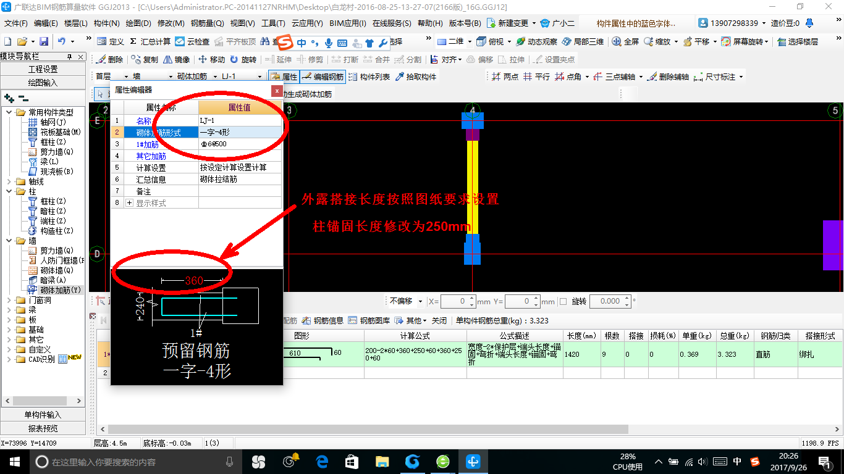
Task: Click the Windows Start button
Action: click(14, 462)
